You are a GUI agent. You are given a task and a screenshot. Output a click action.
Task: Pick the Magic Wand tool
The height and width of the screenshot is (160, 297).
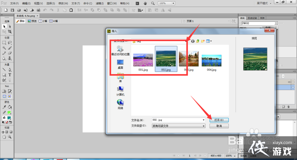tap(4, 48)
